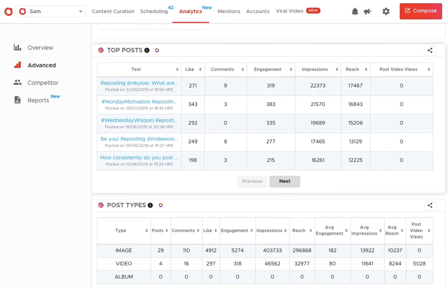This screenshot has height=288, width=448.
Task: Open the Sam account dropdown
Action: pyautogui.click(x=50, y=11)
